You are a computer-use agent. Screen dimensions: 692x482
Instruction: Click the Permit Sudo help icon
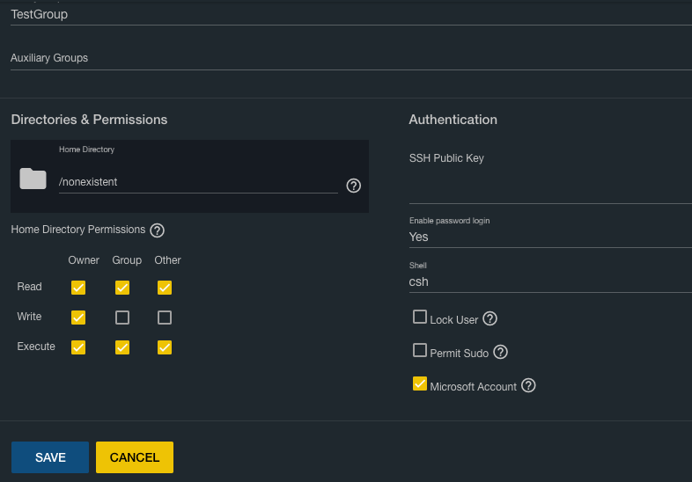tap(500, 352)
